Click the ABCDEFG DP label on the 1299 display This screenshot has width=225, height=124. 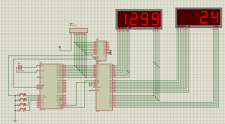[x=124, y=28]
